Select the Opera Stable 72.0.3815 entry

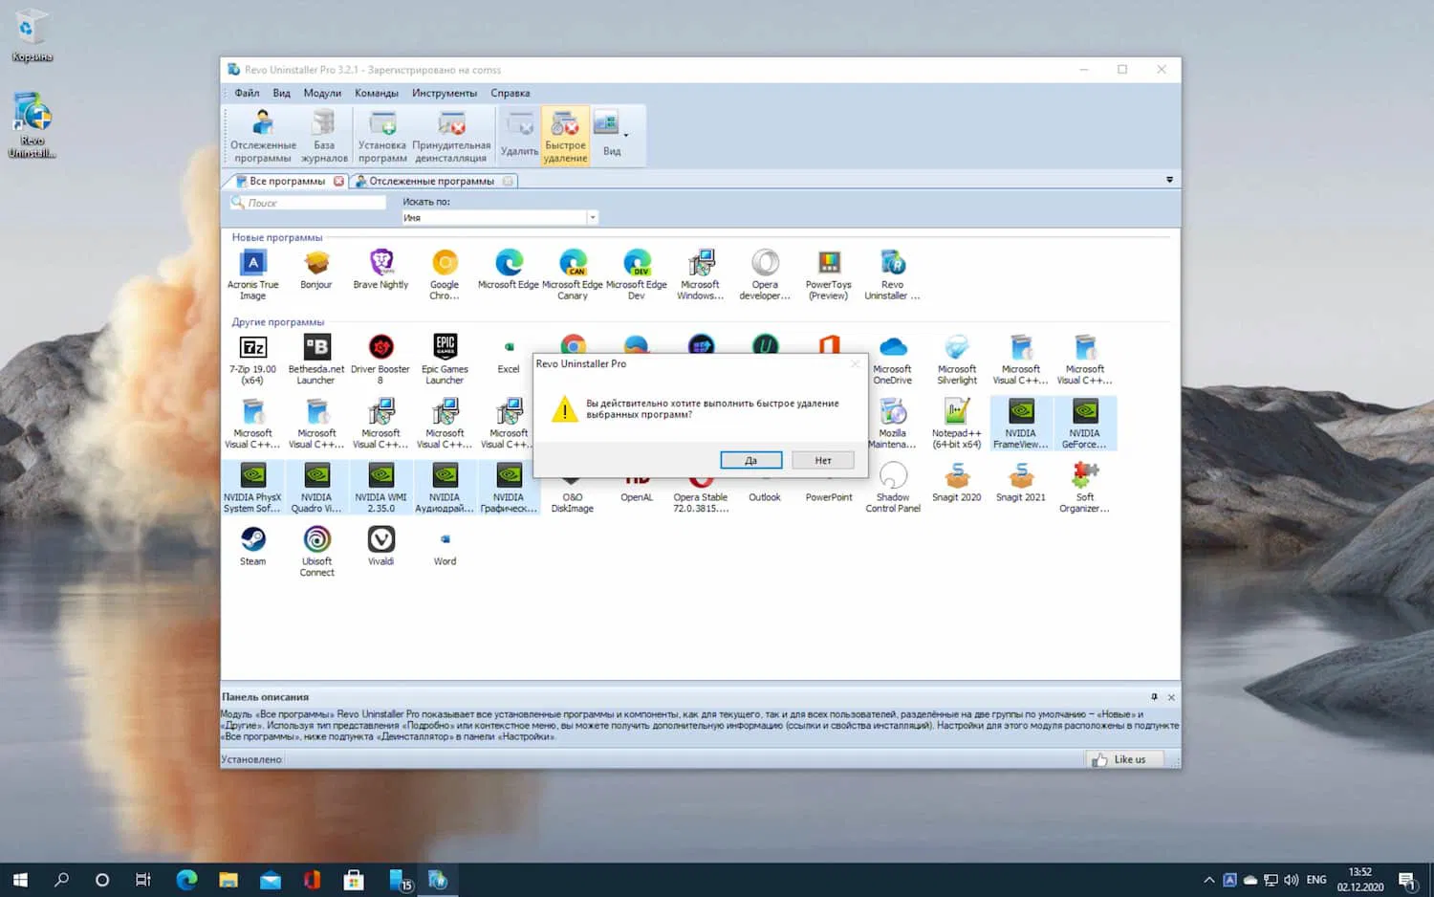tap(701, 488)
